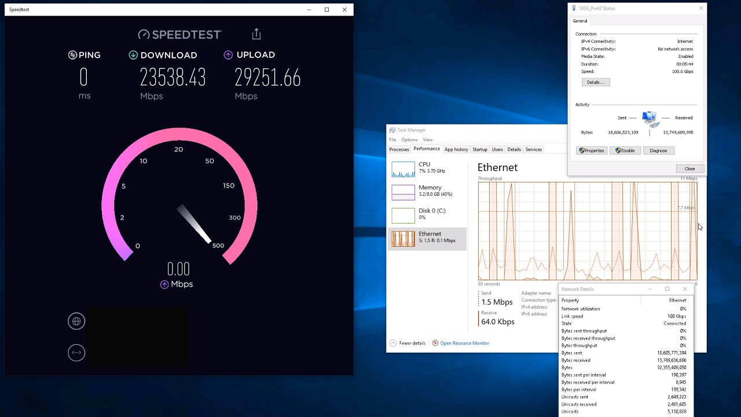This screenshot has width=741, height=417.
Task: Open the Options menu in Task Manager
Action: pyautogui.click(x=409, y=140)
